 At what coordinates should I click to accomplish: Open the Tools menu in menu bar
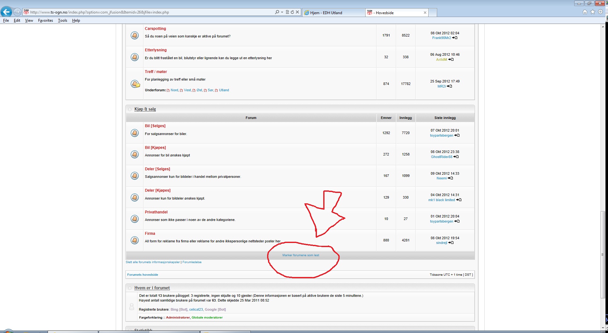click(x=62, y=20)
